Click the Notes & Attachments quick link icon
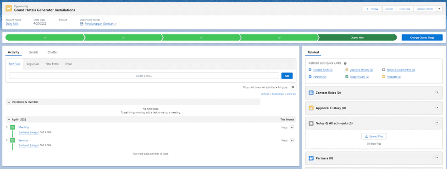Screen dimensions: 447x169 384,69
